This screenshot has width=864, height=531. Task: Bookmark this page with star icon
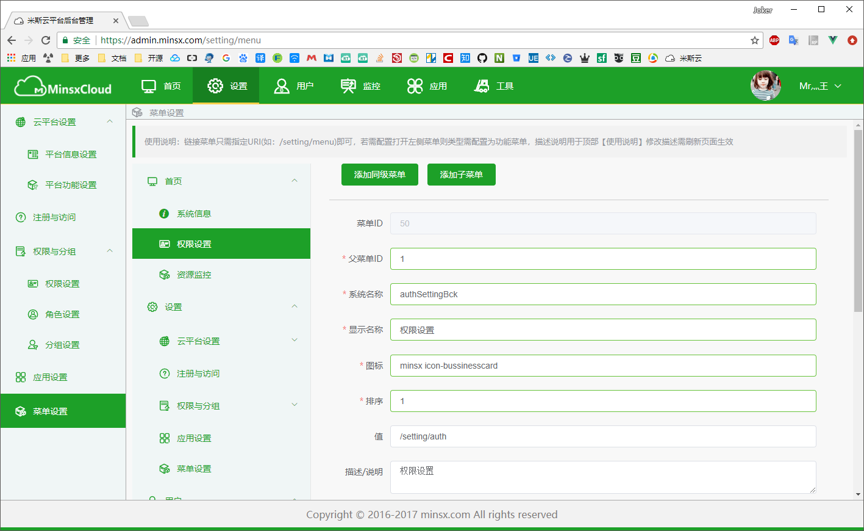pos(755,40)
